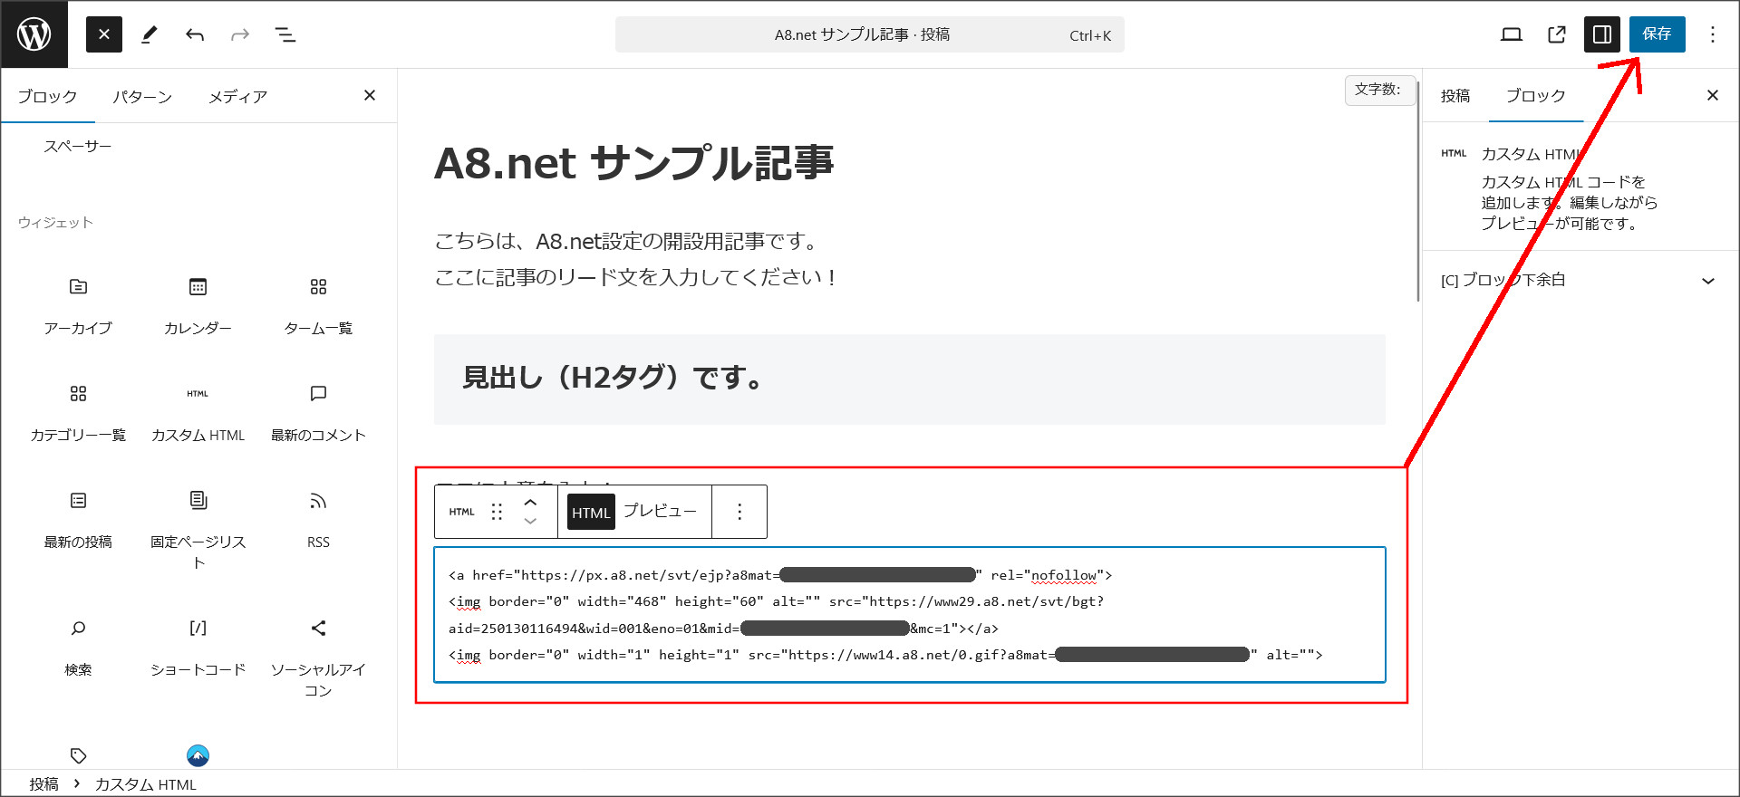Image resolution: width=1740 pixels, height=797 pixels.
Task: Undo the last change
Action: point(195,34)
